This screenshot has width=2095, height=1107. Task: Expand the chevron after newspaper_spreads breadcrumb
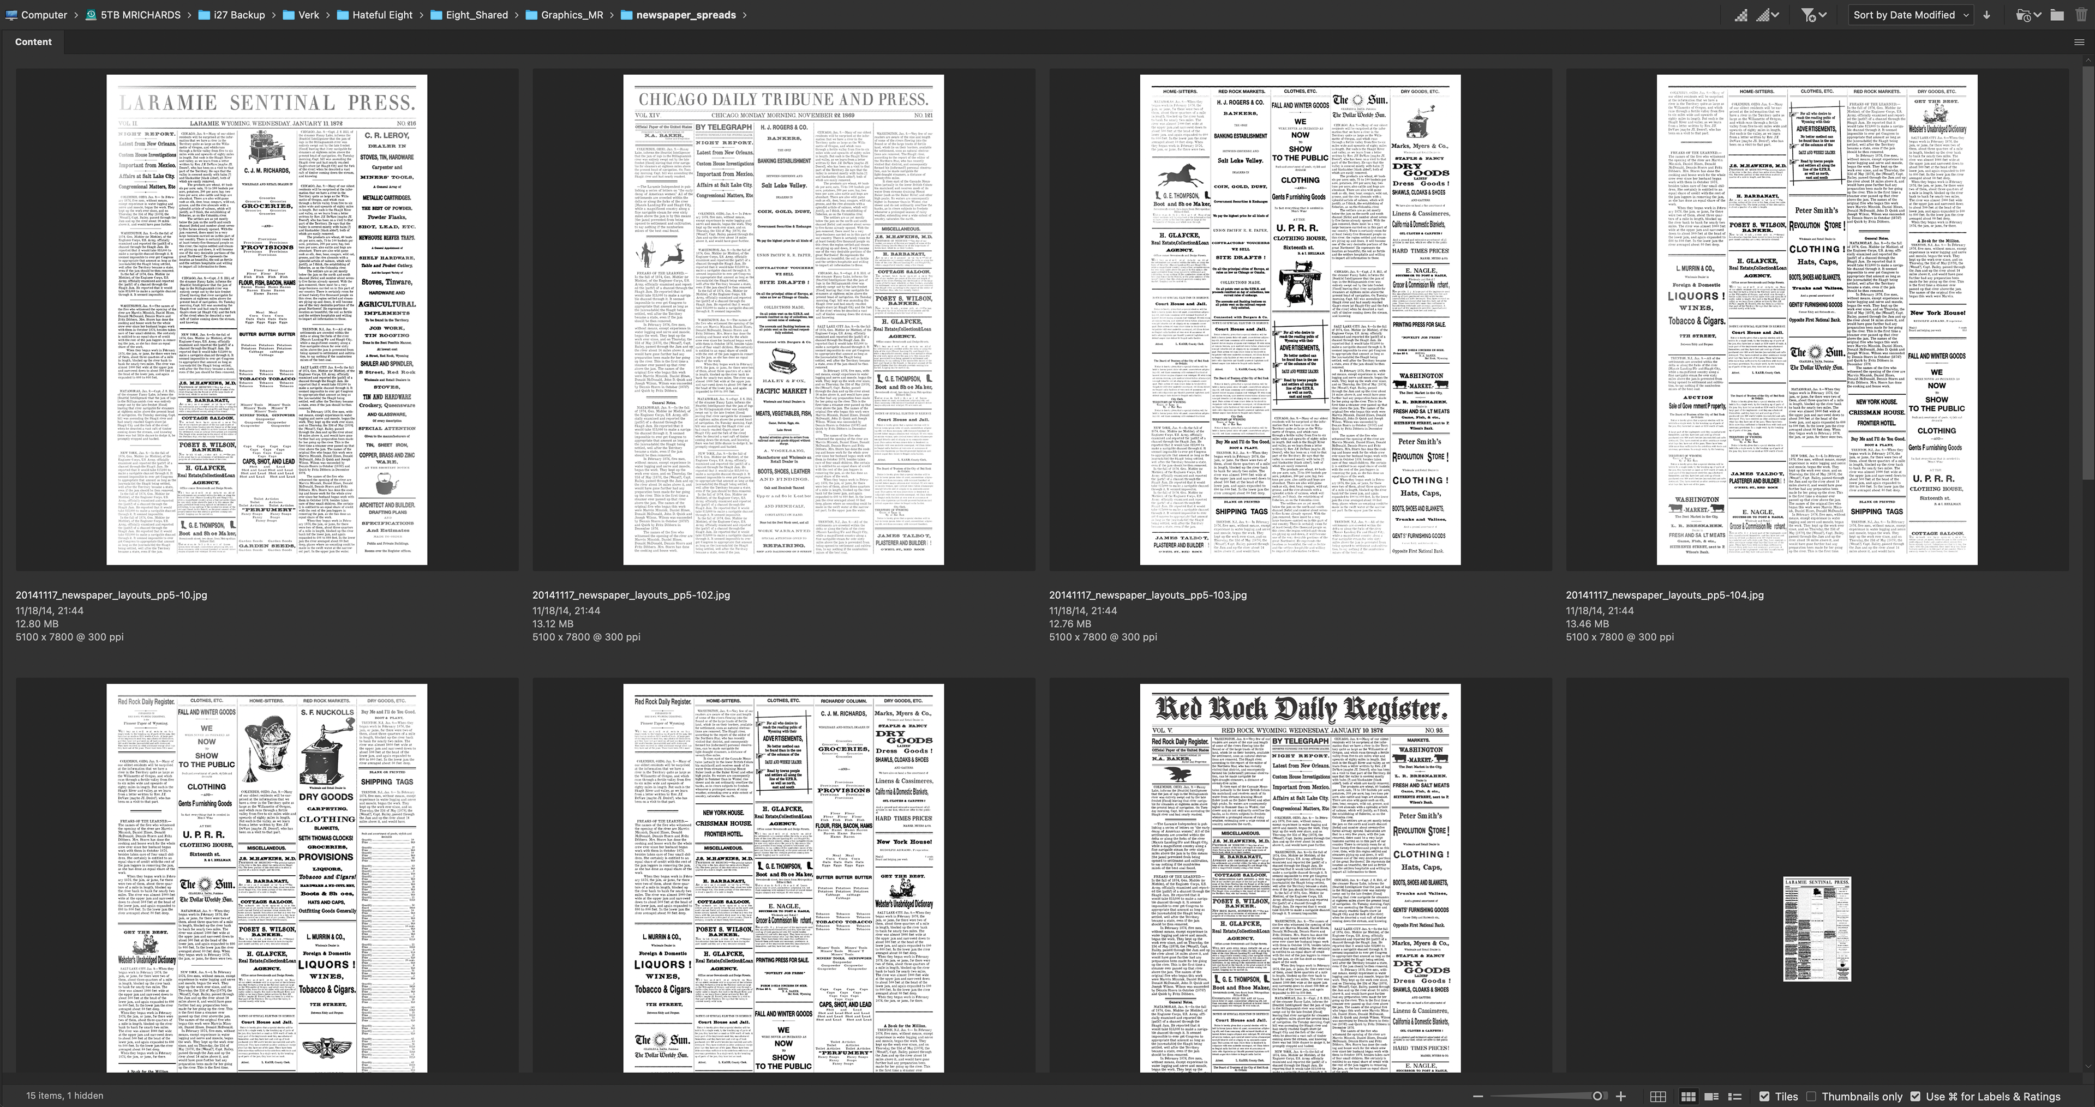[x=744, y=15]
